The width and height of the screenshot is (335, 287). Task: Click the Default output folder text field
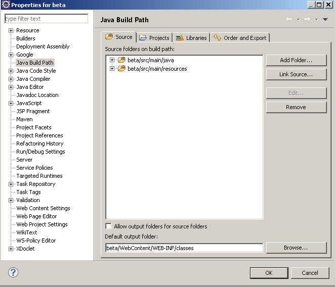point(184,248)
